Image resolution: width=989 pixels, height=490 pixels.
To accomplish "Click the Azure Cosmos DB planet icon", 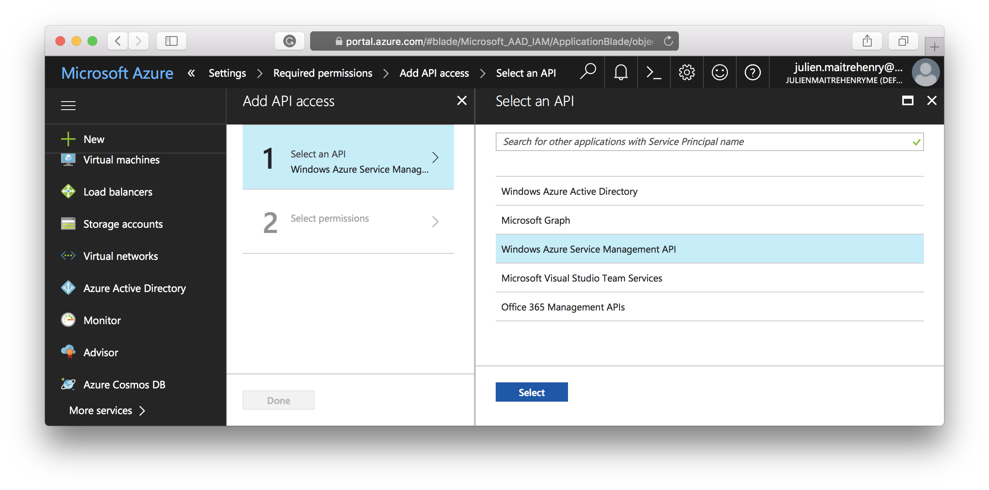I will pyautogui.click(x=68, y=384).
